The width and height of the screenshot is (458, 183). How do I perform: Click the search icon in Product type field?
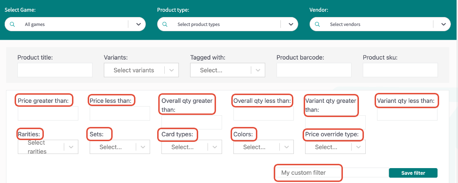(x=165, y=24)
